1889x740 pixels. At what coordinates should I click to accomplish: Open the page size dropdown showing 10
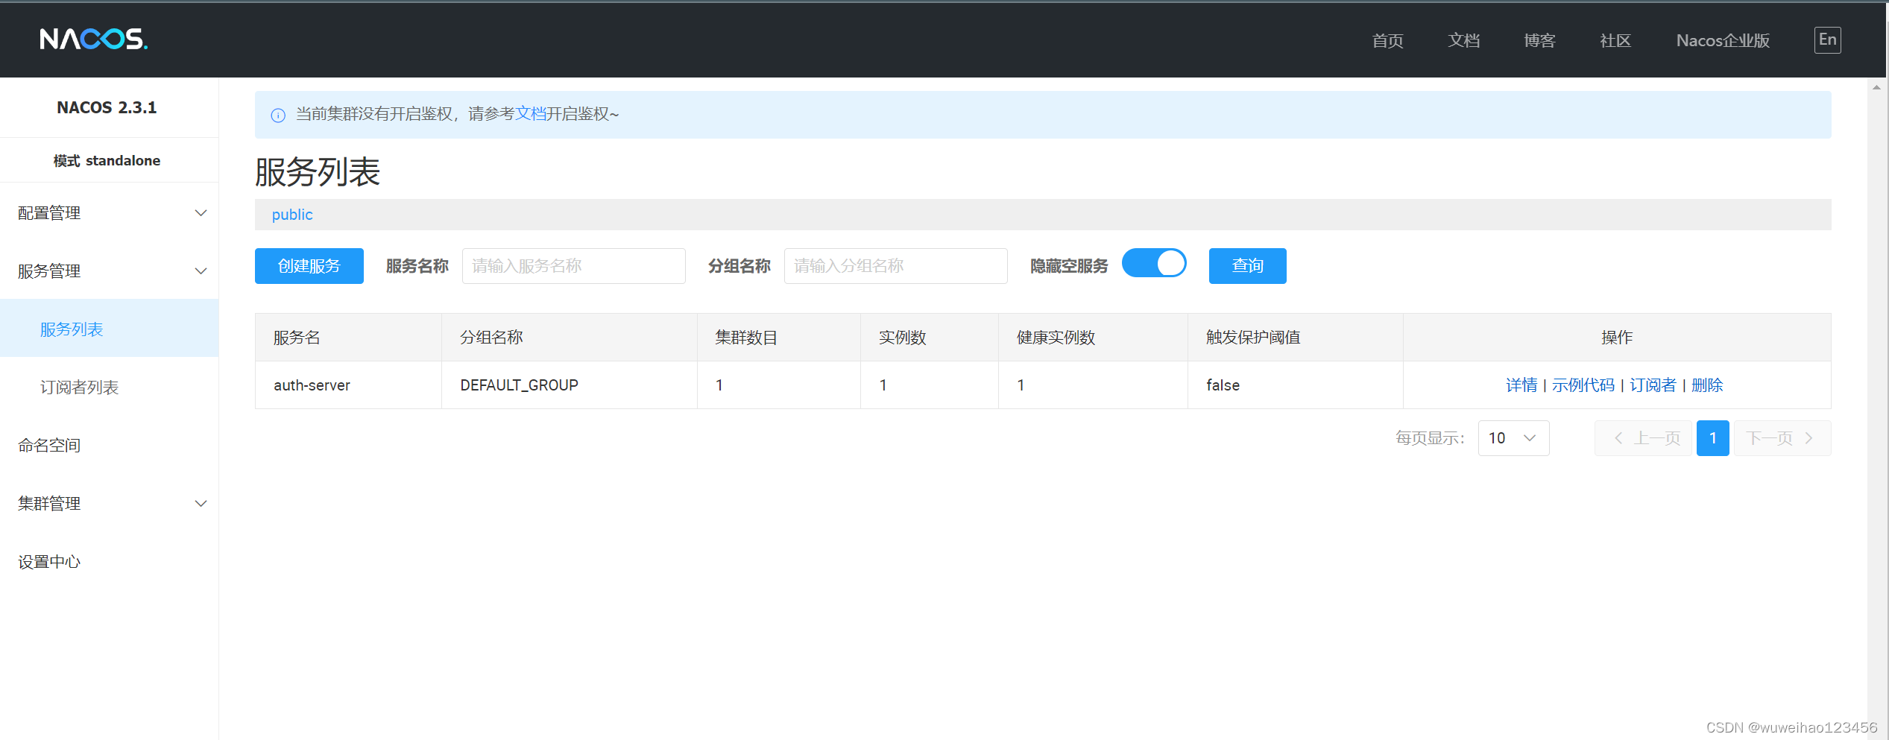point(1513,438)
